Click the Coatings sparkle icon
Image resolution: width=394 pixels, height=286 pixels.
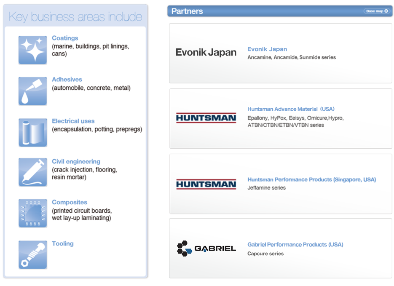click(x=33, y=50)
